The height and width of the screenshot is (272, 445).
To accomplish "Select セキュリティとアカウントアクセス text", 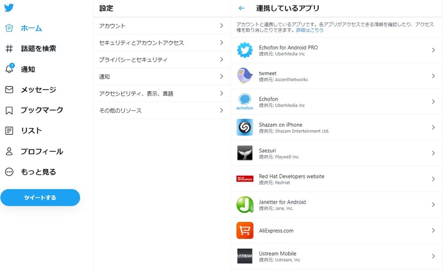I will pyautogui.click(x=141, y=43).
